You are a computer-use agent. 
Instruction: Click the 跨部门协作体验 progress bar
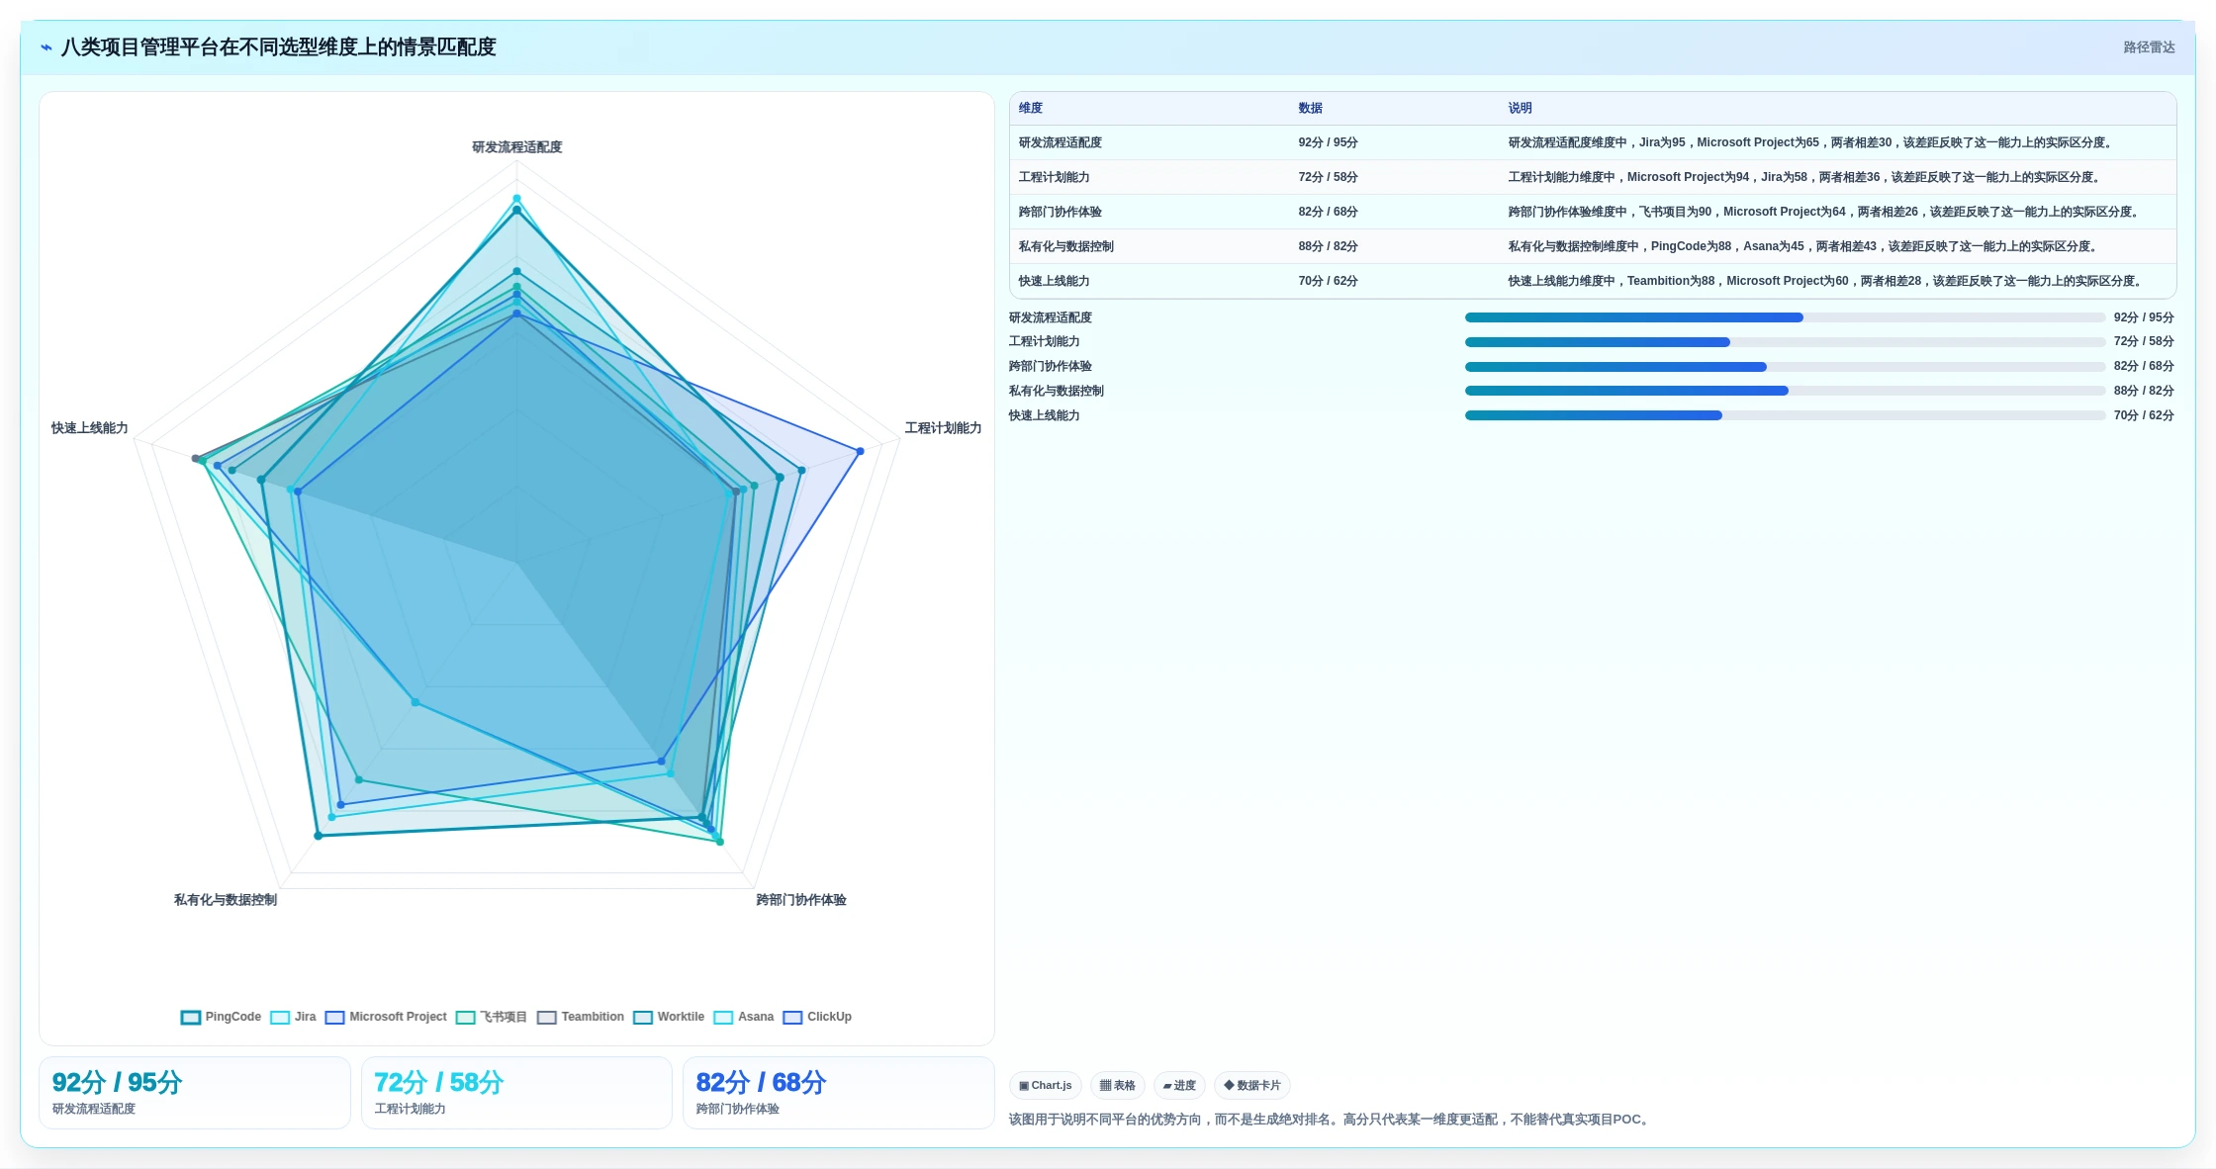point(1785,367)
